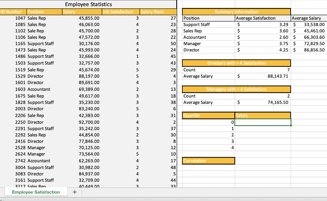
Task: Click the Quartile header cell
Action: 209,115
